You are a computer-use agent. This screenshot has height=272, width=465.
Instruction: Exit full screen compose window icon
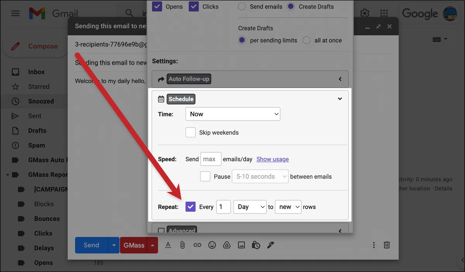pos(379,26)
